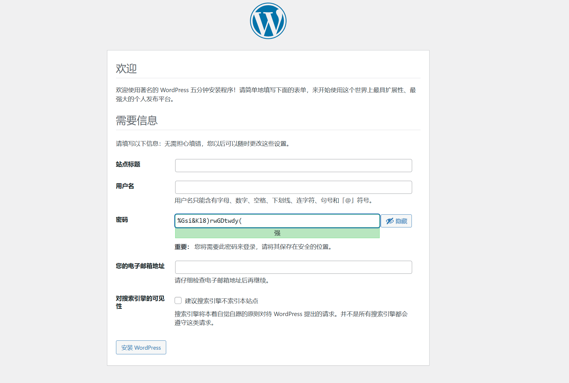Focus the 您的电子邮箱地址 input field
This screenshot has width=569, height=383.
(293, 267)
